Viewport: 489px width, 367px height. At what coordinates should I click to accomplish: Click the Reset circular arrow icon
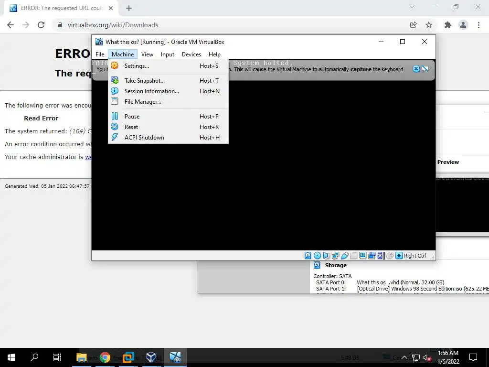click(115, 127)
